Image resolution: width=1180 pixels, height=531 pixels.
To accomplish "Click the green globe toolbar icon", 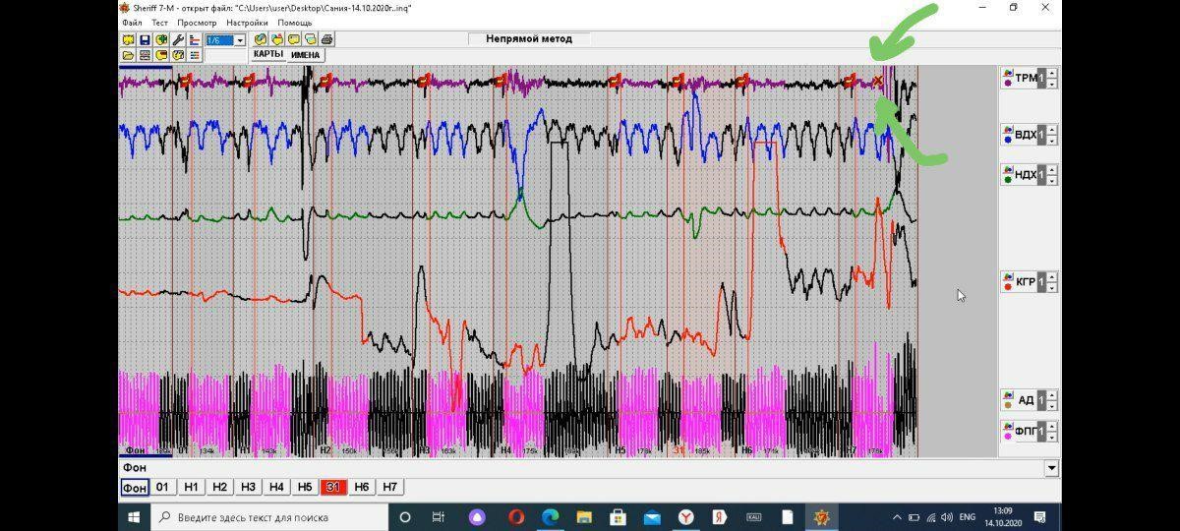I will 161,39.
